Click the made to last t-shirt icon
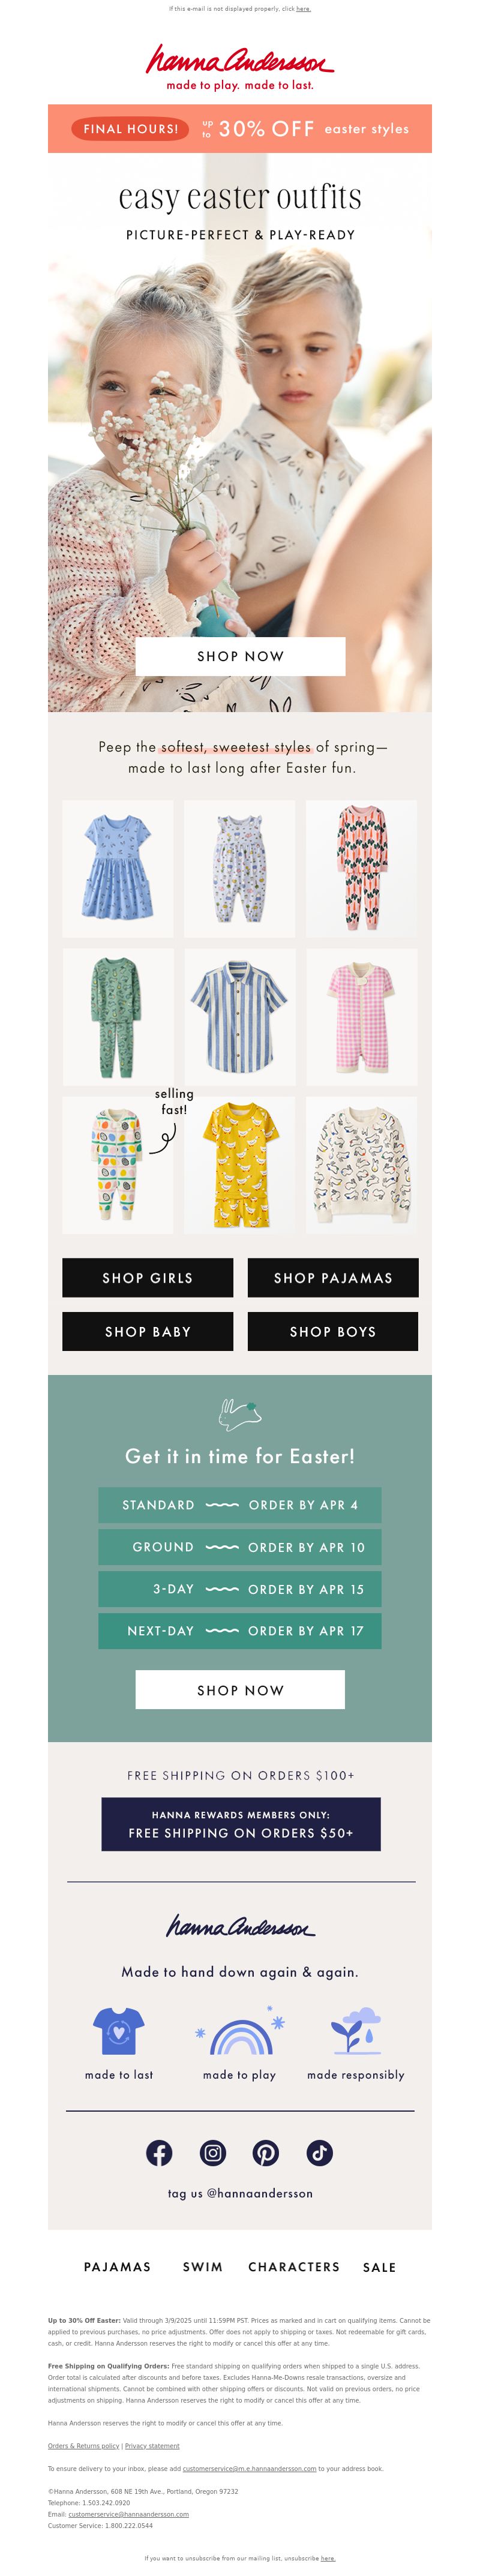Image resolution: width=480 pixels, height=2576 pixels. click(x=119, y=2031)
